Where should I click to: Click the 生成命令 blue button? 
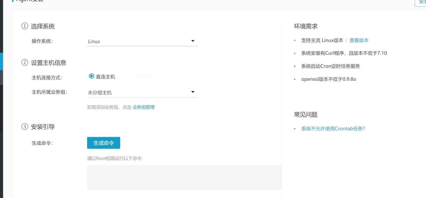click(x=104, y=143)
